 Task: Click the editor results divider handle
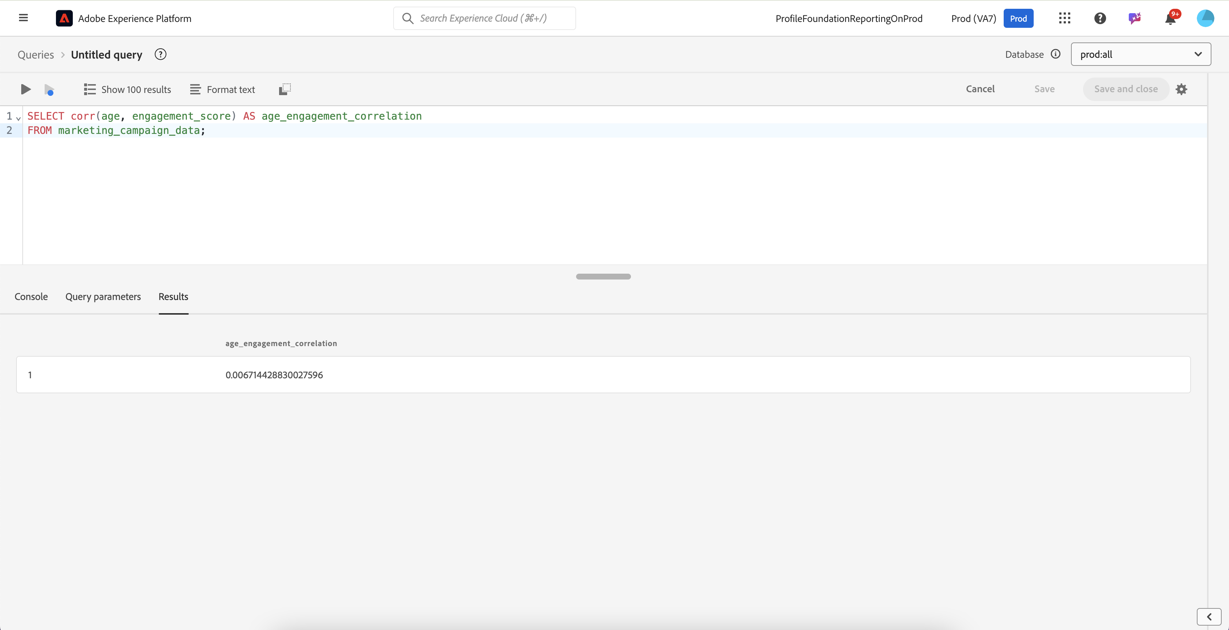603,276
